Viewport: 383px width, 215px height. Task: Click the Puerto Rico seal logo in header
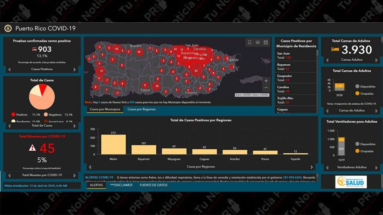click(8, 28)
